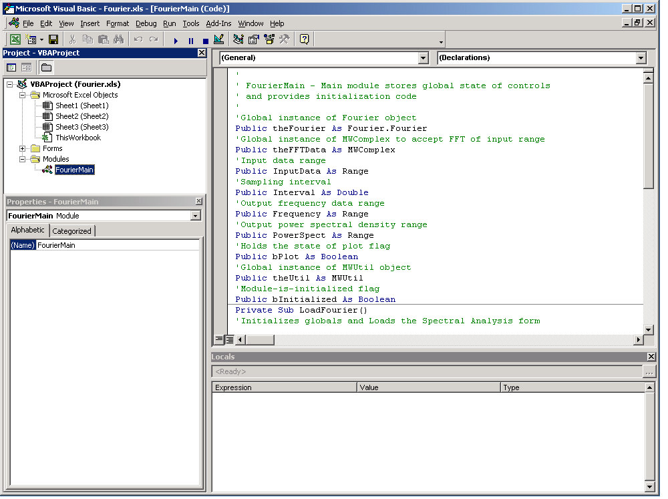Close the Locals window
This screenshot has height=499, width=668.
point(651,357)
